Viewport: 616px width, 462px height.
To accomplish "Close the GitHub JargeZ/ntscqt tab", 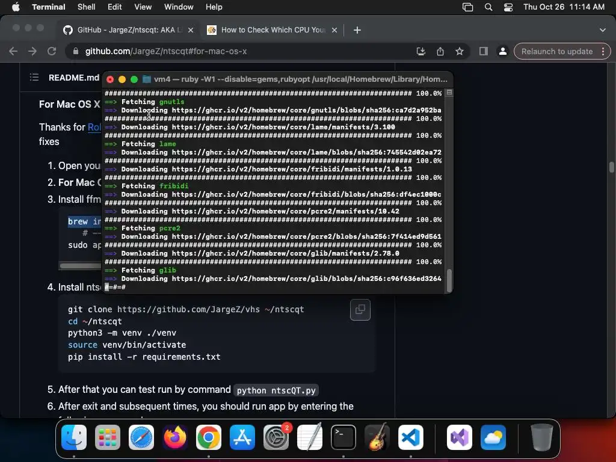I will click(x=191, y=30).
